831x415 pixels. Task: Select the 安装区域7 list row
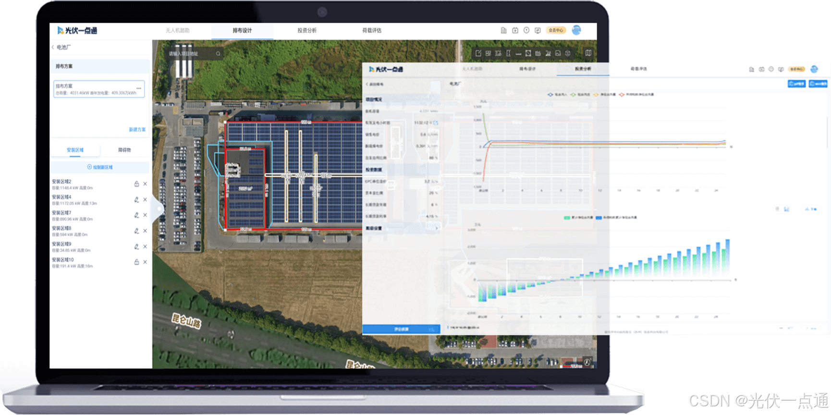pyautogui.click(x=100, y=216)
